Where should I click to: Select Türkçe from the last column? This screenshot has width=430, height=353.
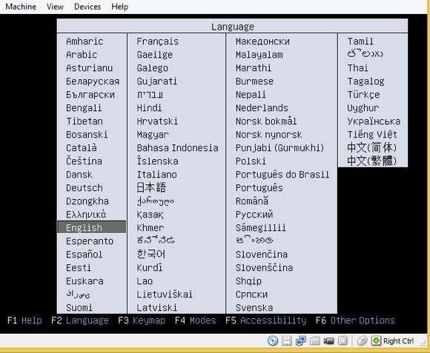click(363, 95)
